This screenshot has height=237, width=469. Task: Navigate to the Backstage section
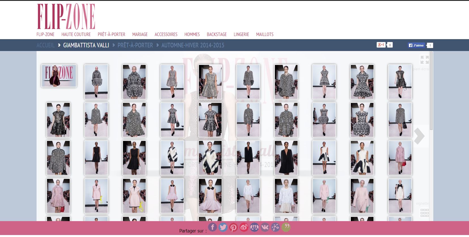(217, 34)
